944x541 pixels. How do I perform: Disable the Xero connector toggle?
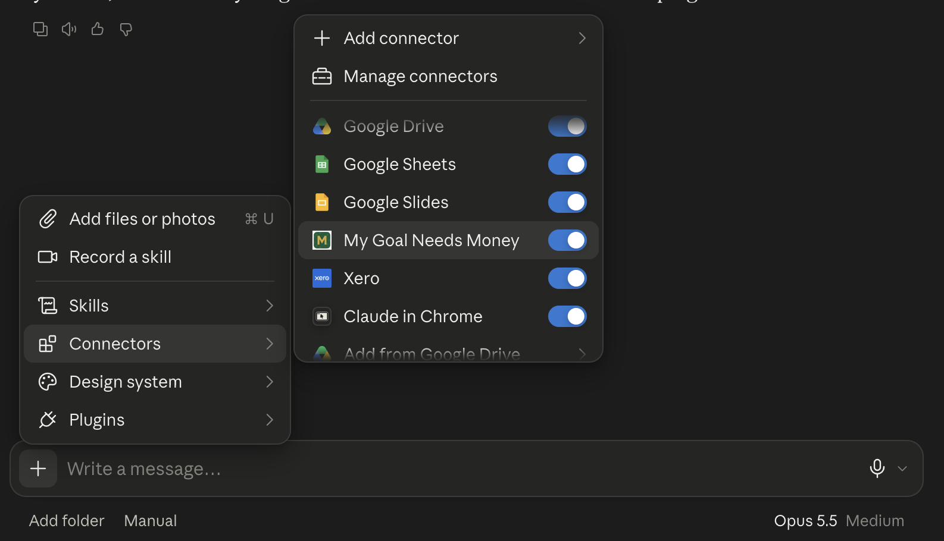click(x=567, y=278)
